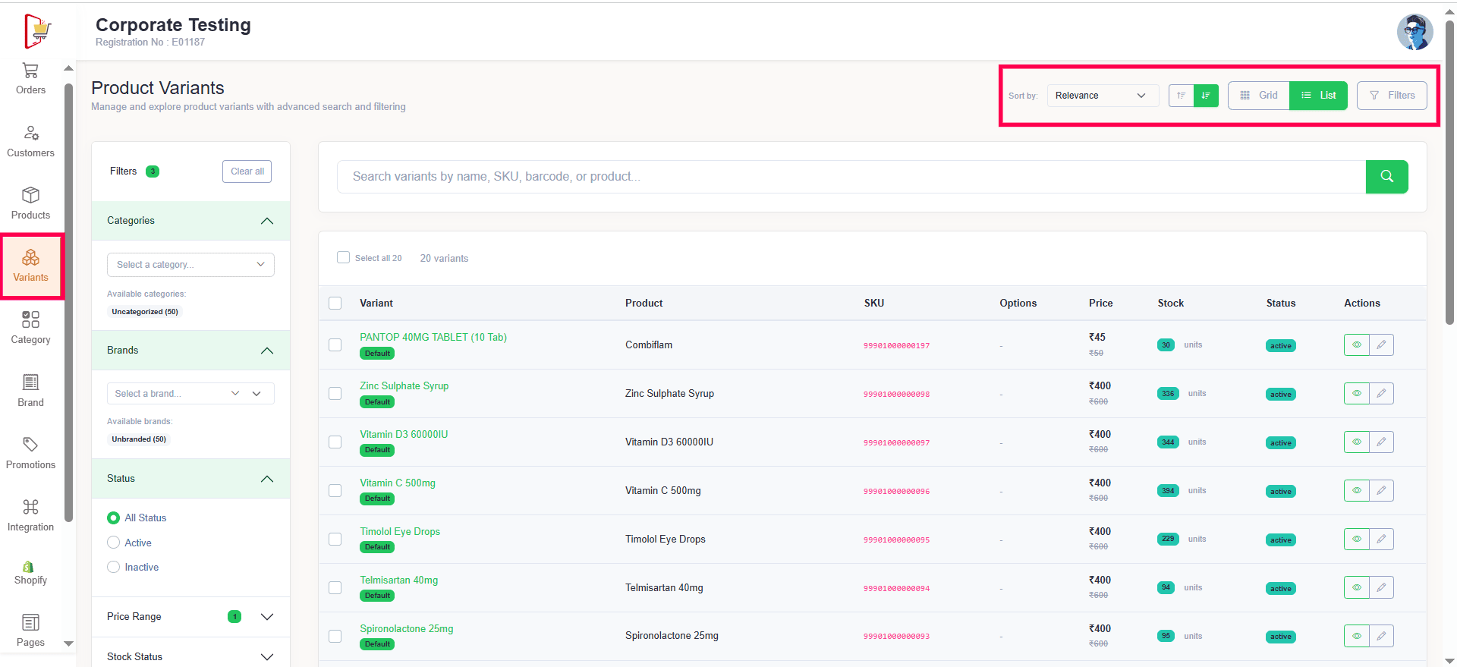Click the ascending sort order icon
The width and height of the screenshot is (1457, 667).
click(x=1181, y=96)
